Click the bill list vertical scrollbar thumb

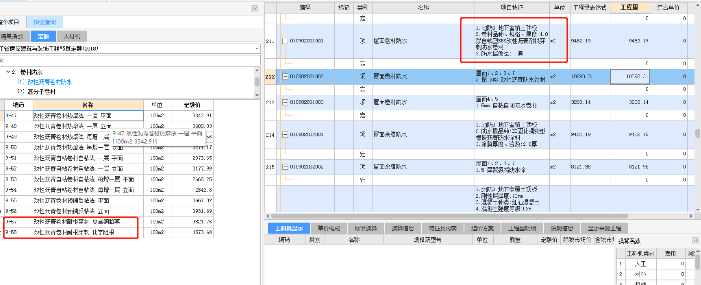click(698, 133)
